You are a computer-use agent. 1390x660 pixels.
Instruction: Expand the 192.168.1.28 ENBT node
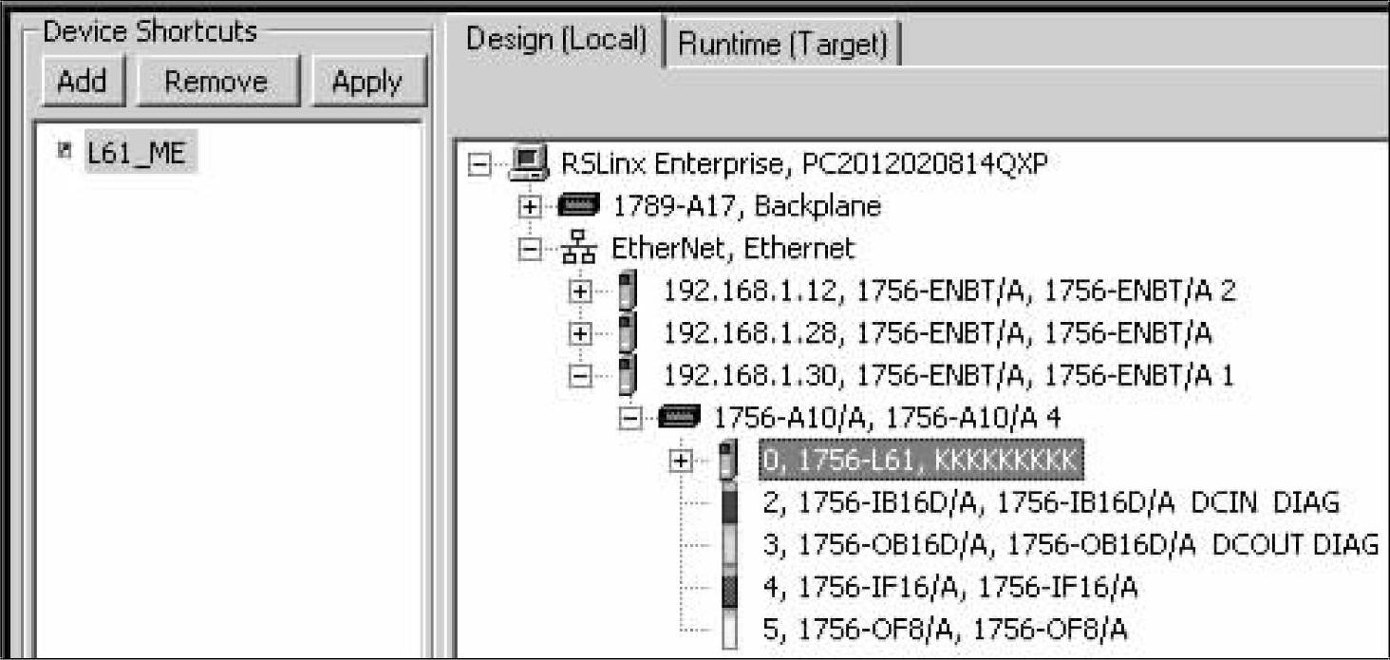(x=580, y=334)
